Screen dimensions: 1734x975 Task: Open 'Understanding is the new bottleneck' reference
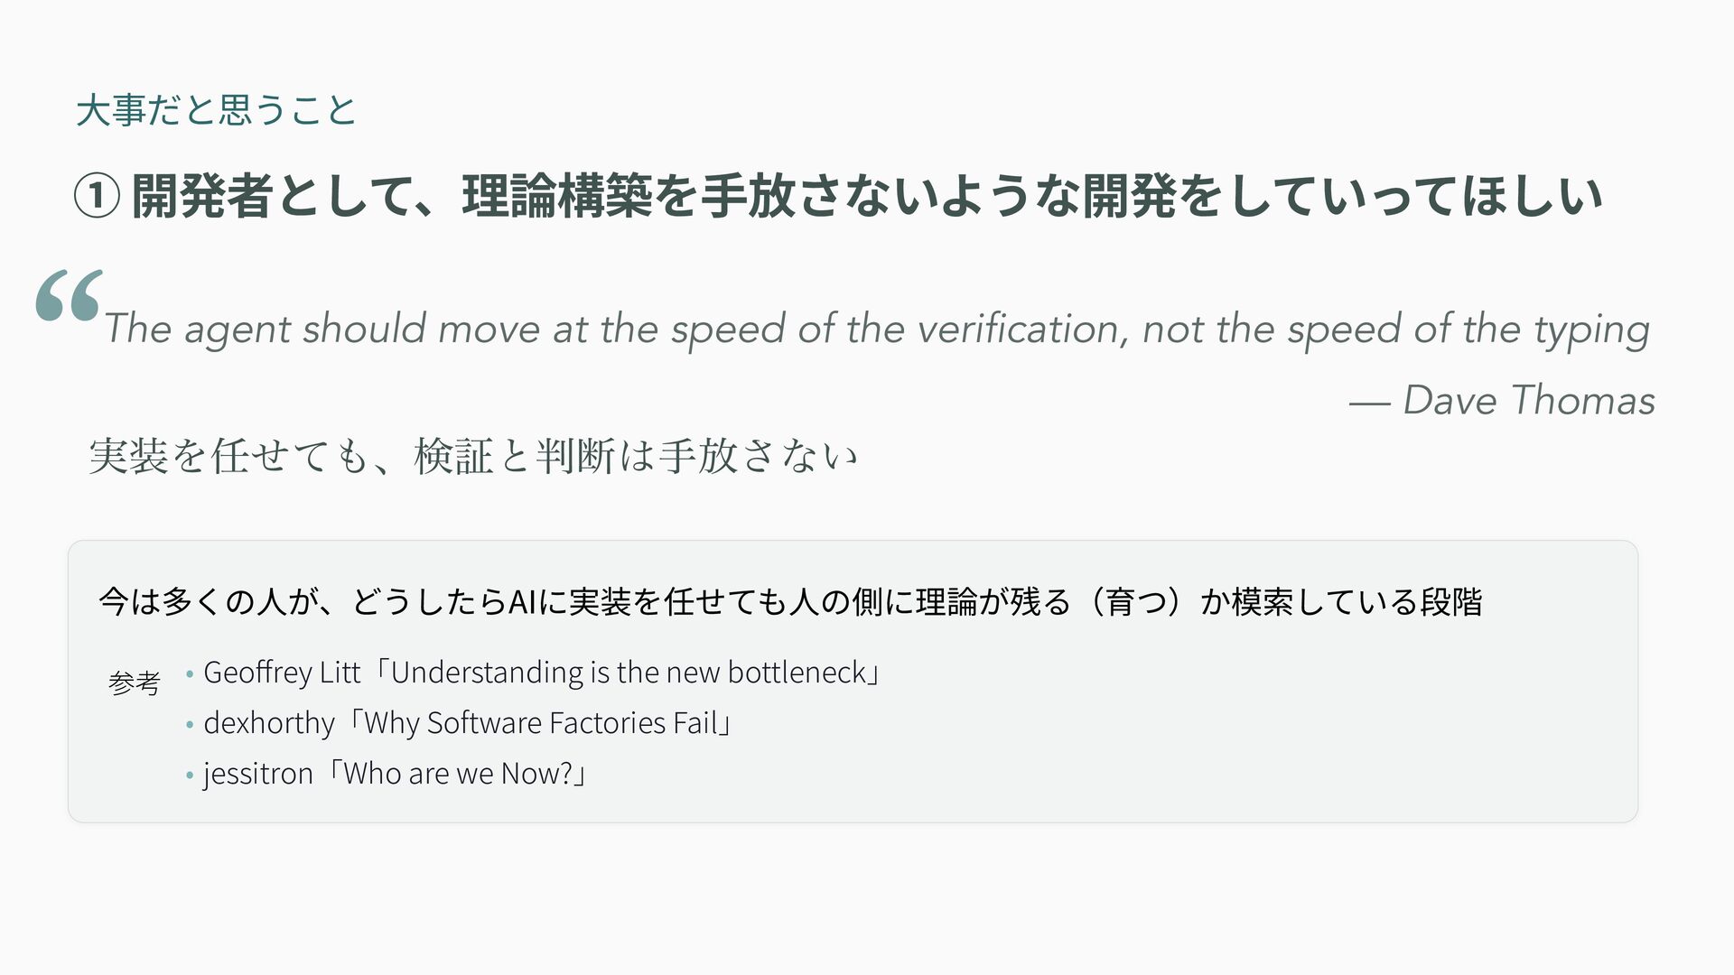tap(629, 673)
